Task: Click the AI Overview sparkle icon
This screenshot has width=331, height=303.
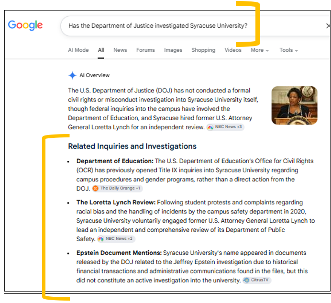Action: (72, 75)
